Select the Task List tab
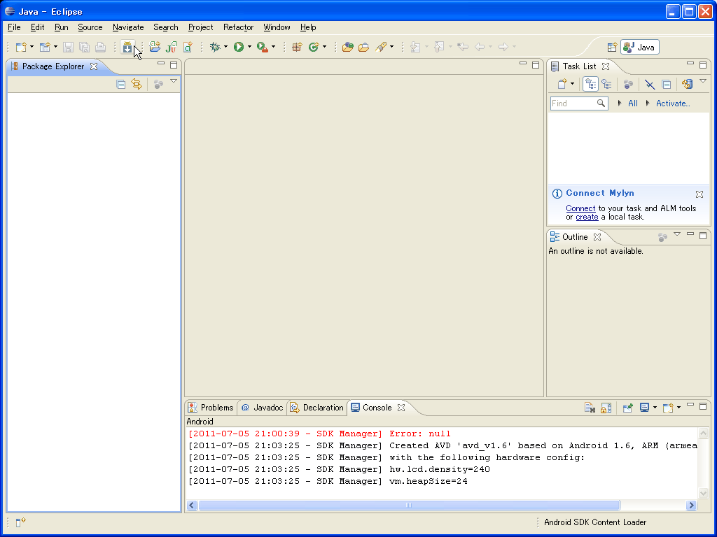Screen dimensions: 717x537 [x=580, y=66]
